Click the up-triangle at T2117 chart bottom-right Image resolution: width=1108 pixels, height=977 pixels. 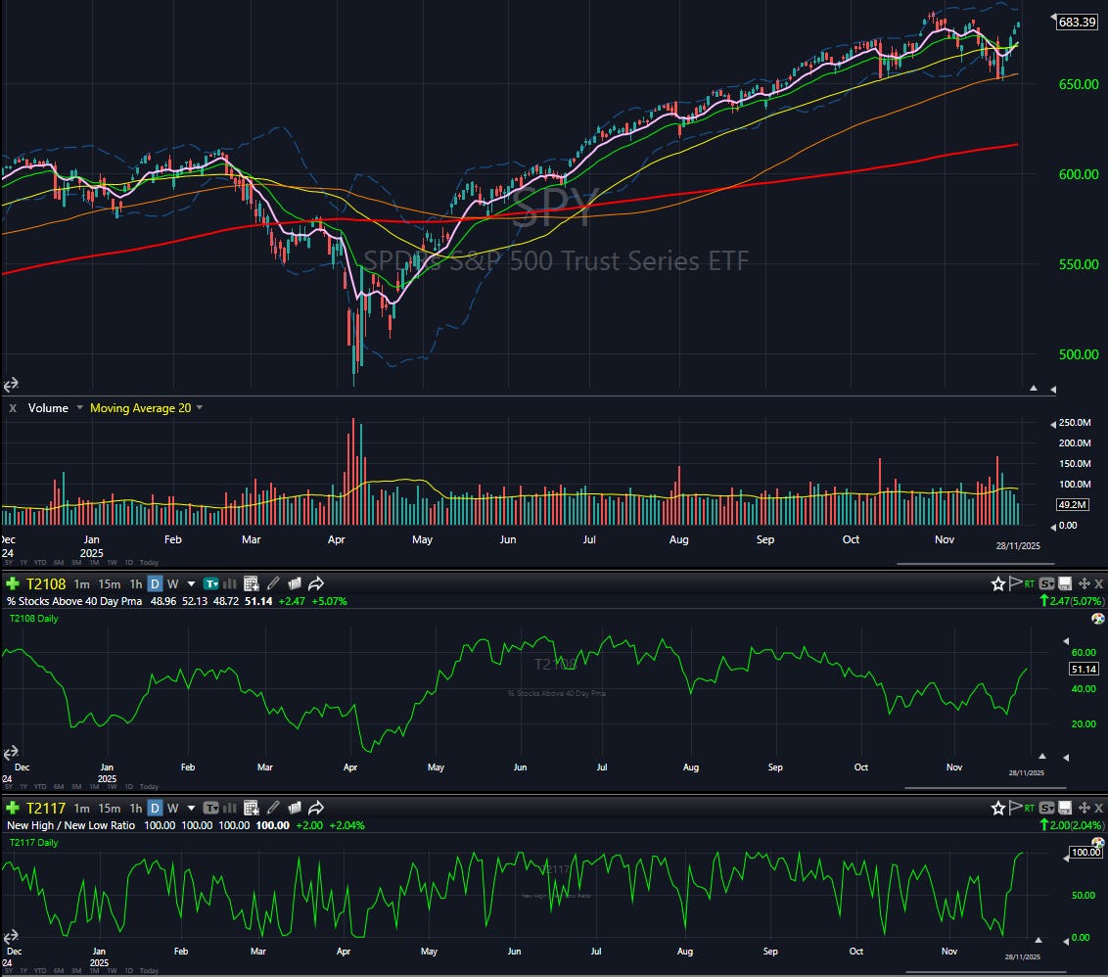click(1039, 940)
